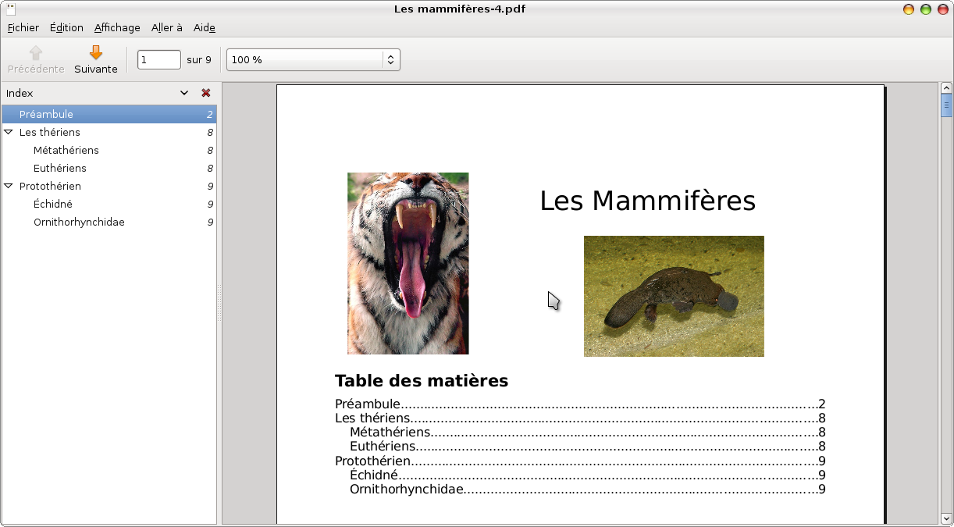Open the Fichier menu
This screenshot has height=527, width=954.
(23, 27)
